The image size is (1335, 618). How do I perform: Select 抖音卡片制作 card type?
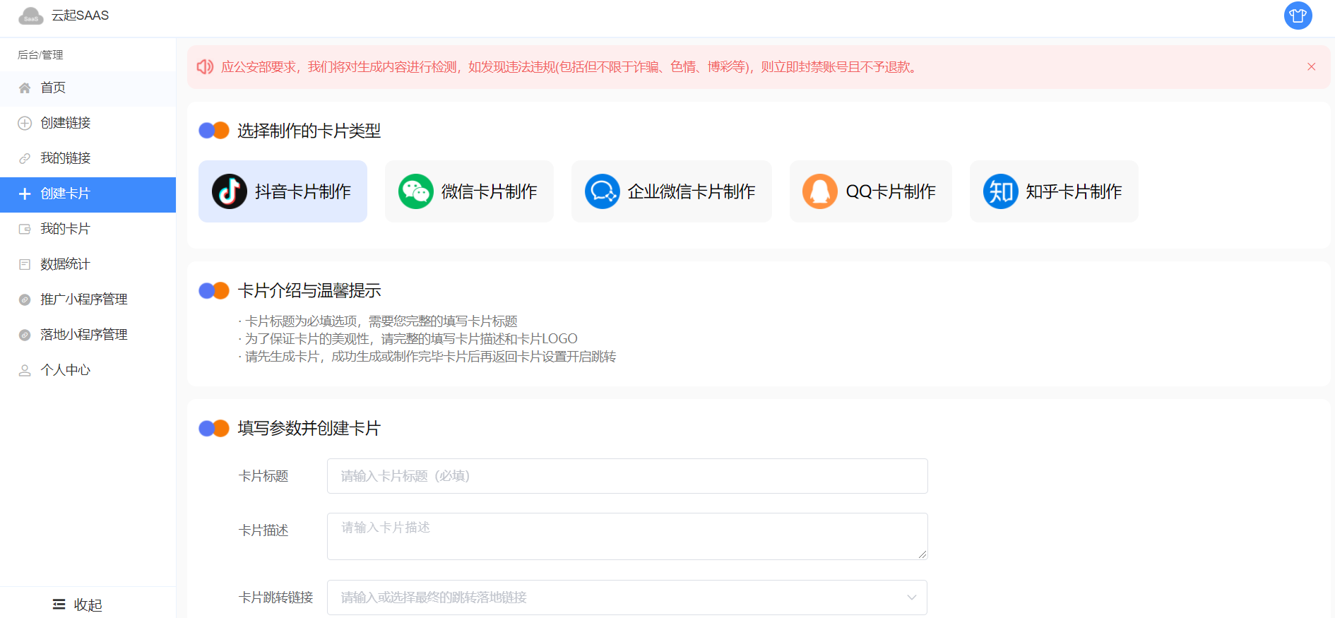[x=283, y=191]
